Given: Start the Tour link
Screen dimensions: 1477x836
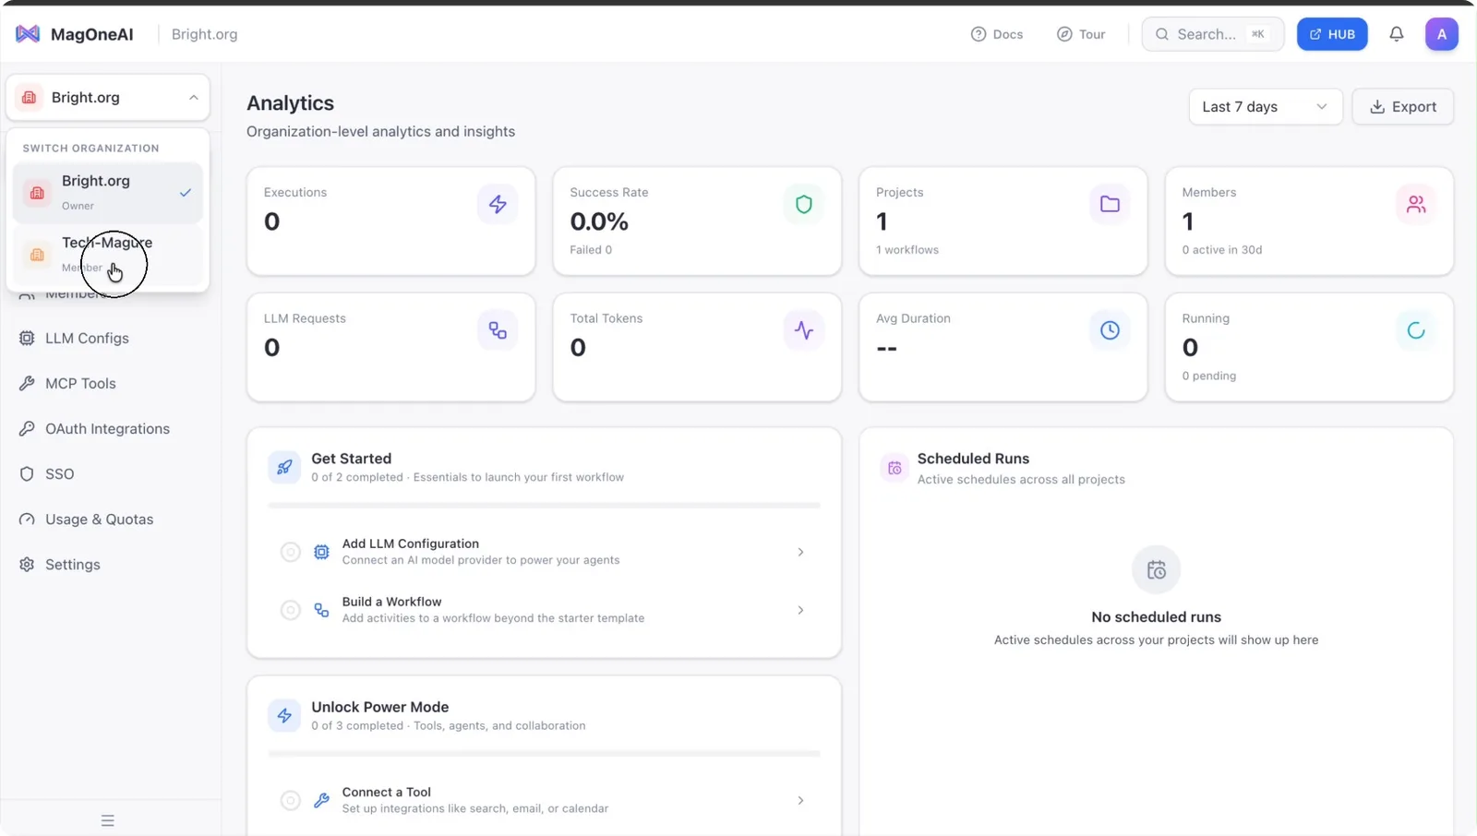Looking at the screenshot, I should (x=1081, y=34).
